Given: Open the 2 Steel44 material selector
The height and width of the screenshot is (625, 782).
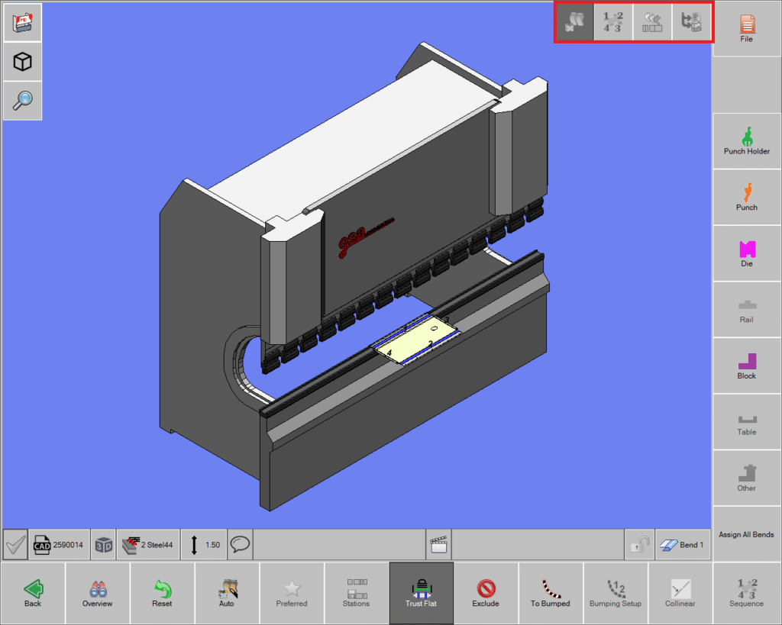Looking at the screenshot, I should coord(148,545).
